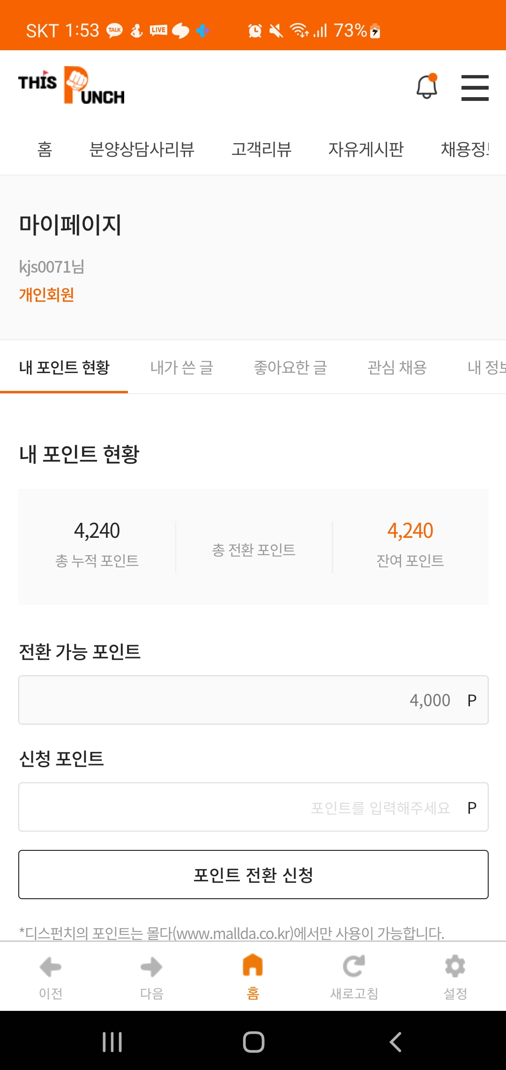Select the 홈 top menu item
506x1070 pixels.
click(45, 149)
